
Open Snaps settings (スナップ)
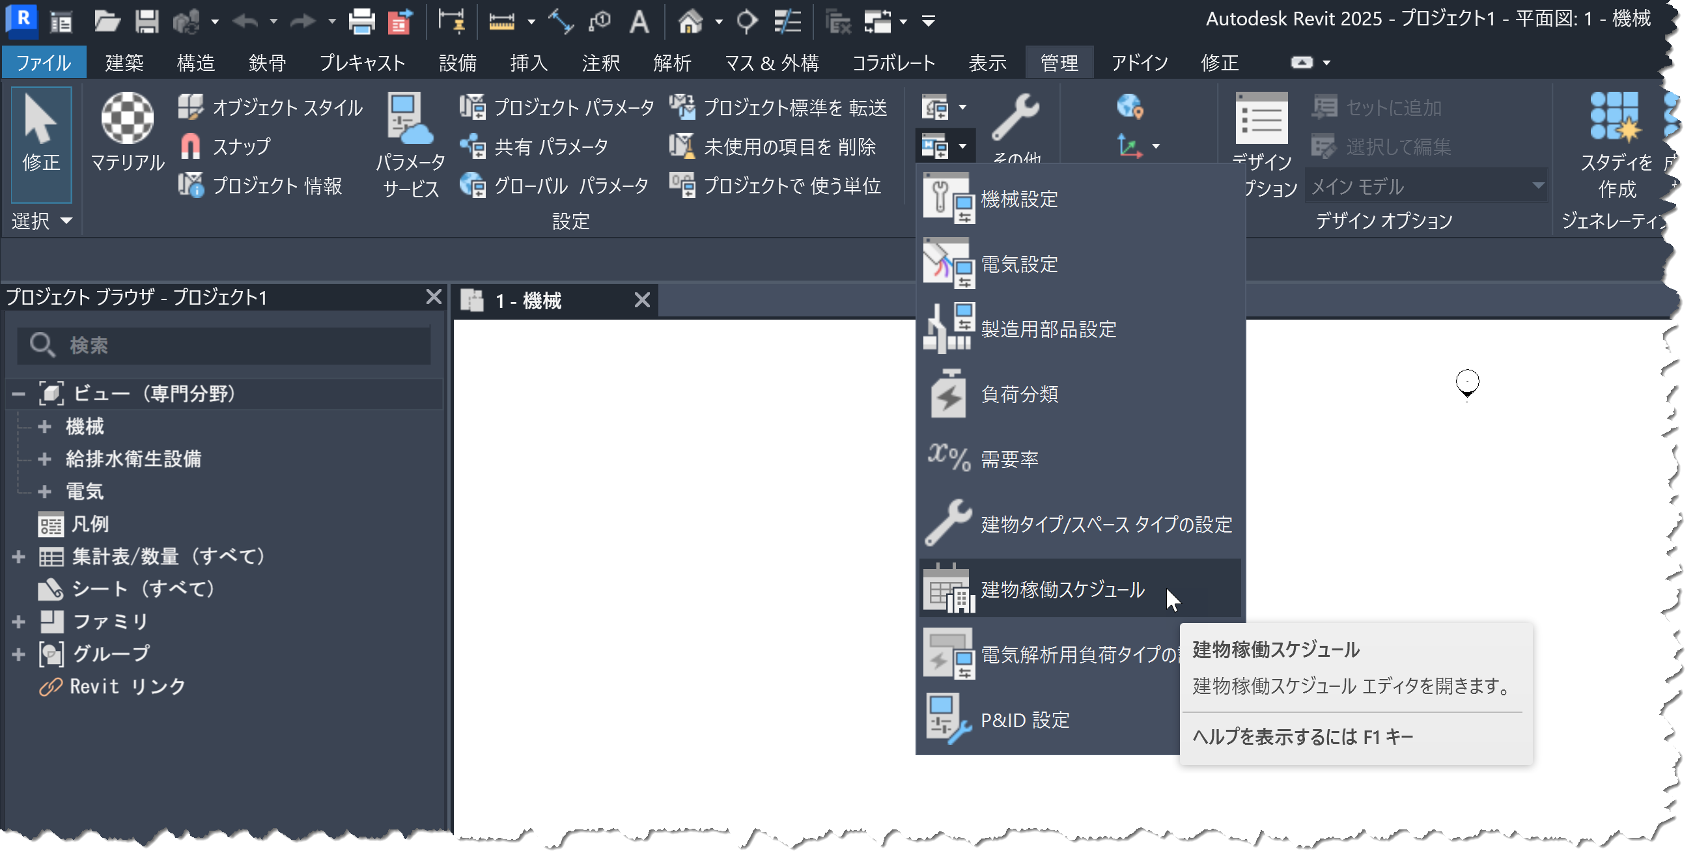[224, 146]
